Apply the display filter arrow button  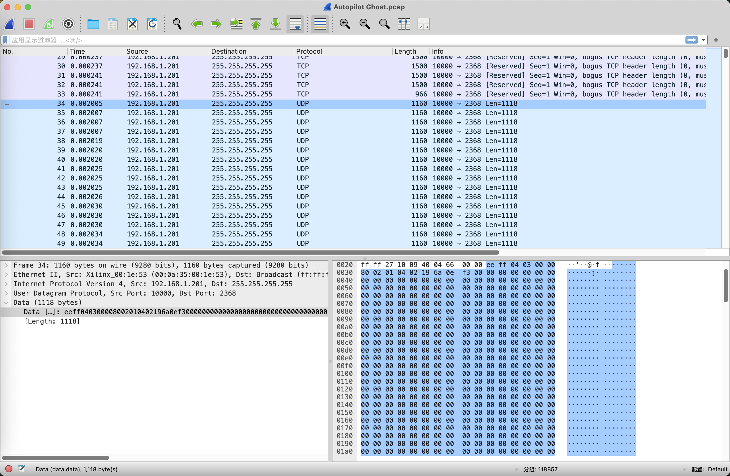(691, 40)
